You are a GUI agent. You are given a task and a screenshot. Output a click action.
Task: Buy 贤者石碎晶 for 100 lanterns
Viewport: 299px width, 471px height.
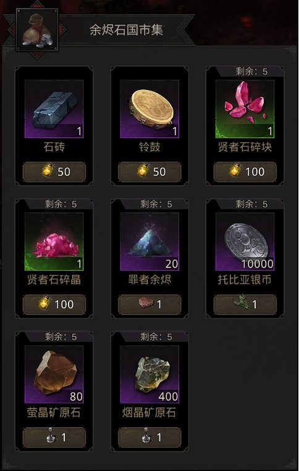pos(54,305)
